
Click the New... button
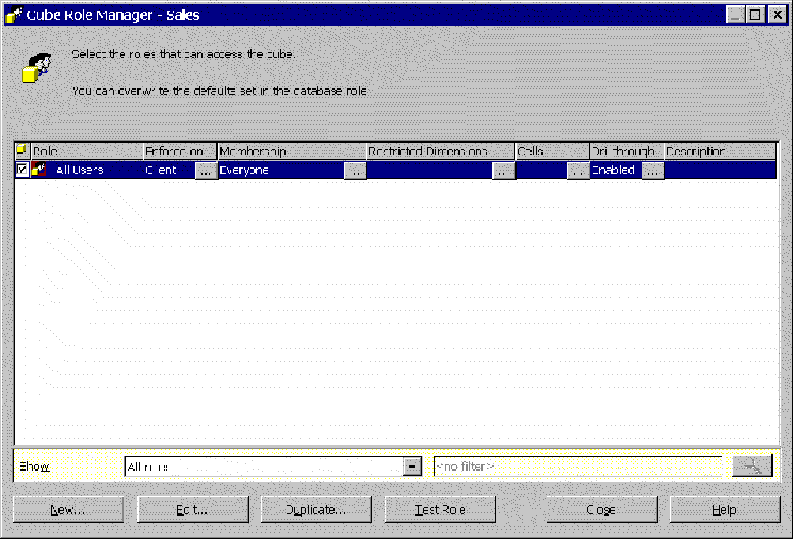[69, 510]
